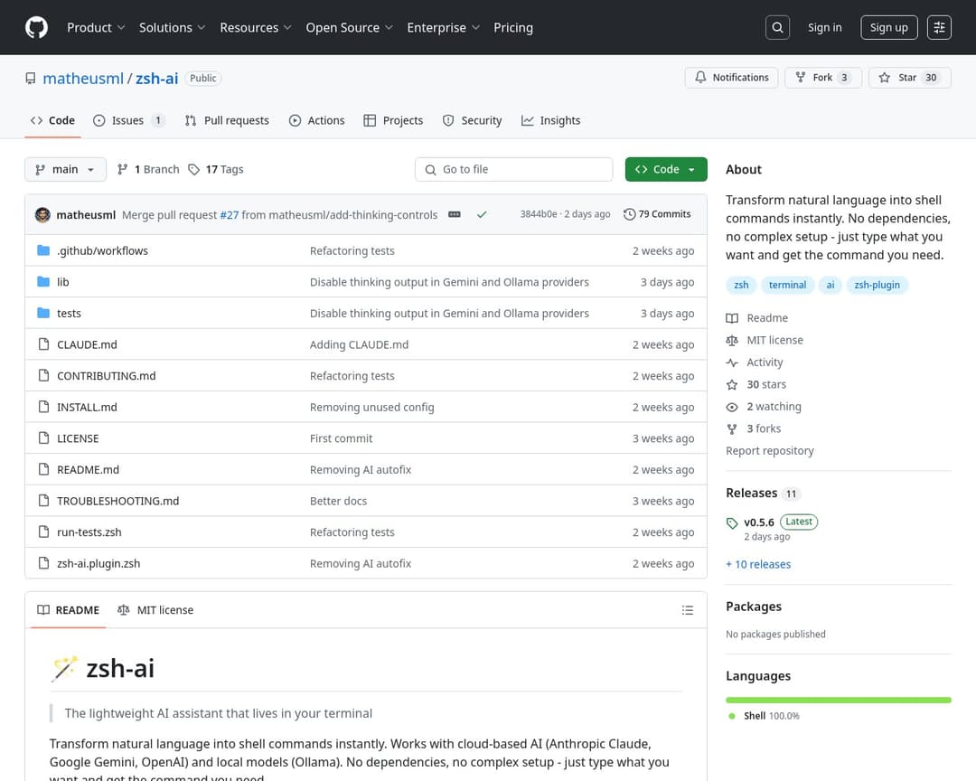Open the INSTALL.md file

87,408
